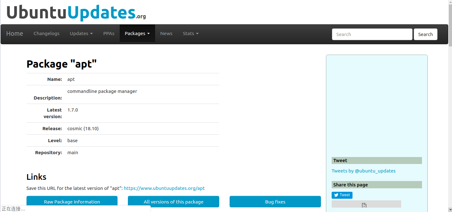Click the scrollbar down arrow

pos(450,209)
